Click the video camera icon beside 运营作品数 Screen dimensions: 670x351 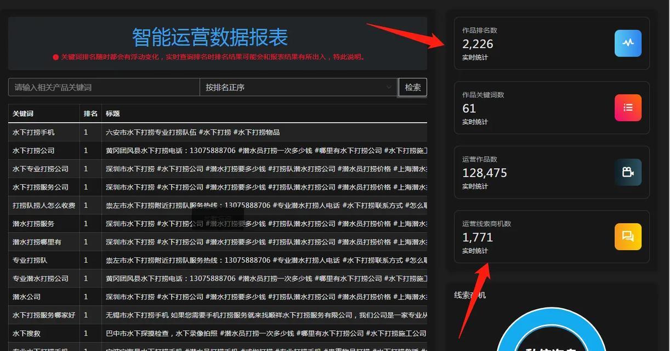pyautogui.click(x=628, y=172)
